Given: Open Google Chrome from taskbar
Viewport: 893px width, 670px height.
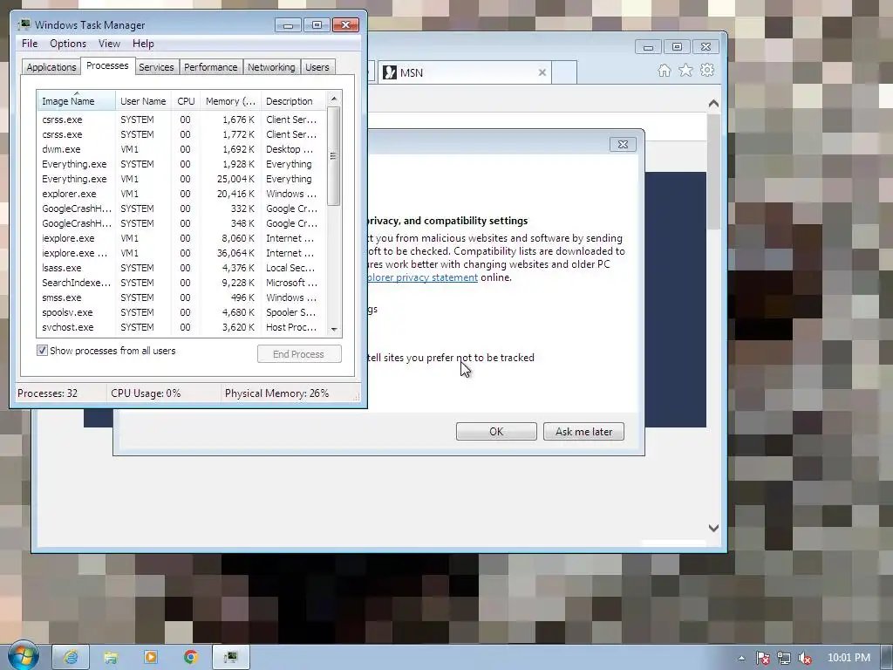Looking at the screenshot, I should (191, 657).
